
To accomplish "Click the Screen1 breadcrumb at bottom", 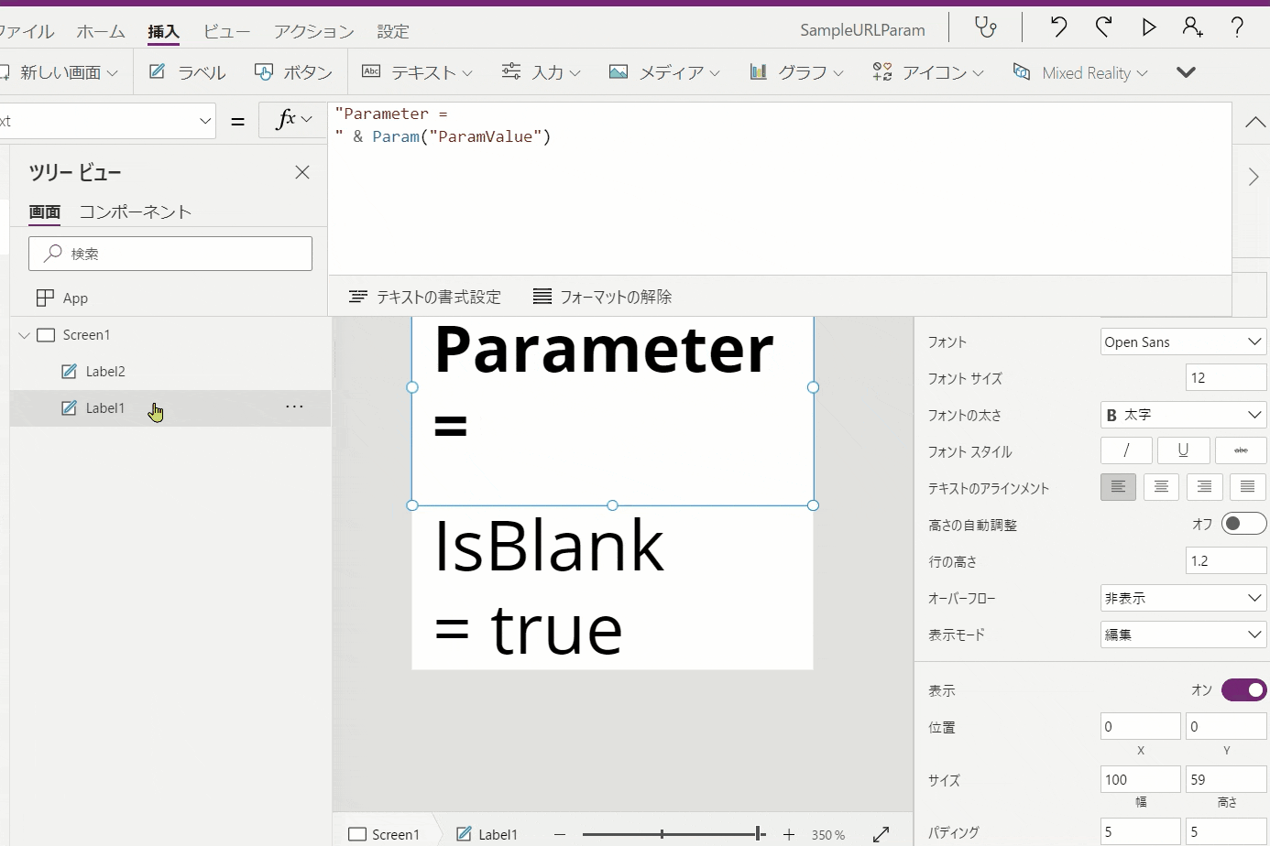I will point(384,834).
